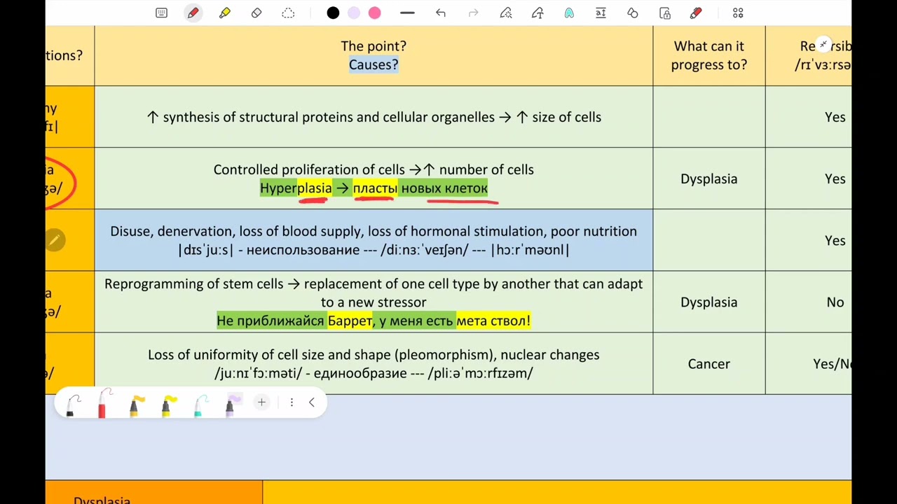The image size is (897, 504).
Task: Toggle the easy writing pad tool
Action: pyautogui.click(x=601, y=13)
